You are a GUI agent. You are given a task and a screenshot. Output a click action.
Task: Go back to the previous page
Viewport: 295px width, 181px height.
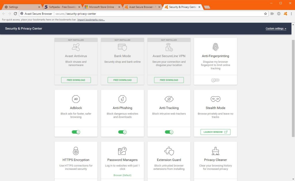(4, 14)
